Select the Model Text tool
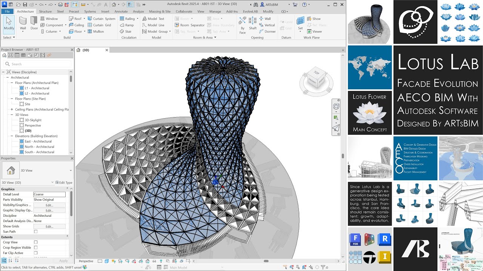Viewport: 483px width, 271px height. pos(153,18)
